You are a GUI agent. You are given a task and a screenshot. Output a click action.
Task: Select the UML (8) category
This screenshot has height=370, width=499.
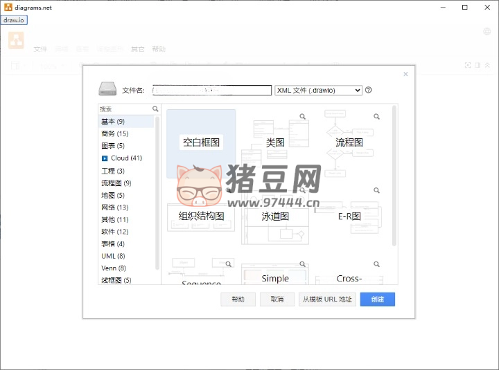(113, 256)
